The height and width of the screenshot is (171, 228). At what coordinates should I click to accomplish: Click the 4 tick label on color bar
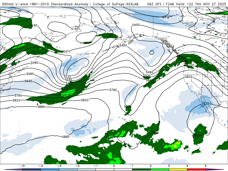click(187, 166)
